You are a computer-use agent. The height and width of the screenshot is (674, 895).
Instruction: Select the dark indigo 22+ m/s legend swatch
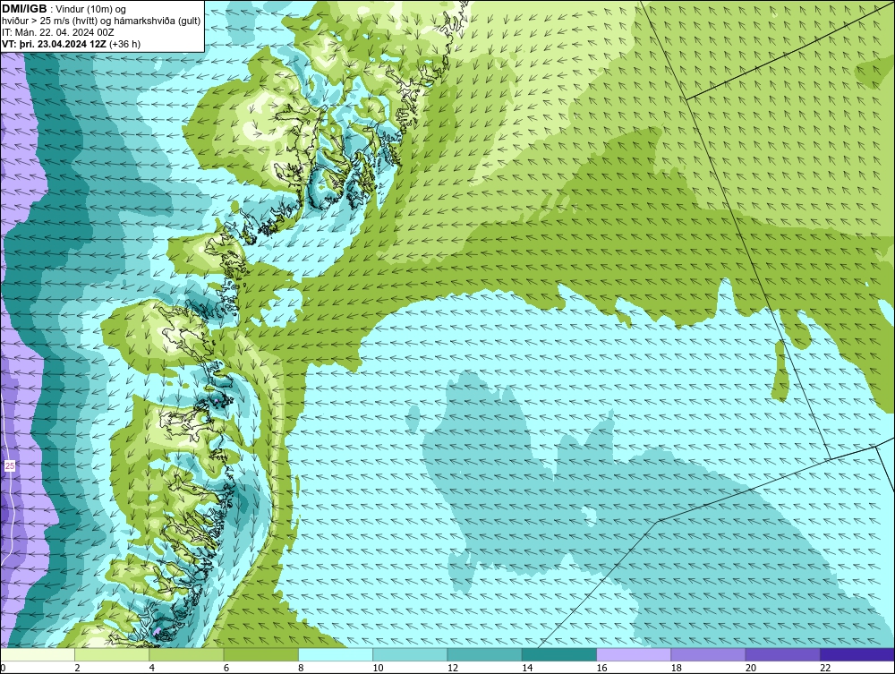pyautogui.click(x=857, y=654)
